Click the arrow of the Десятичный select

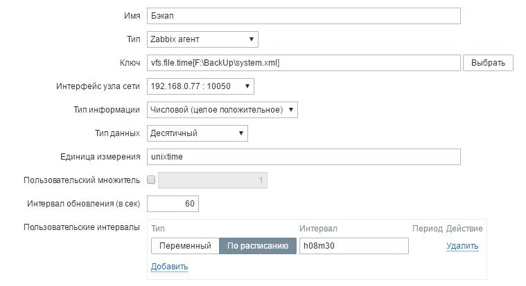(x=240, y=133)
